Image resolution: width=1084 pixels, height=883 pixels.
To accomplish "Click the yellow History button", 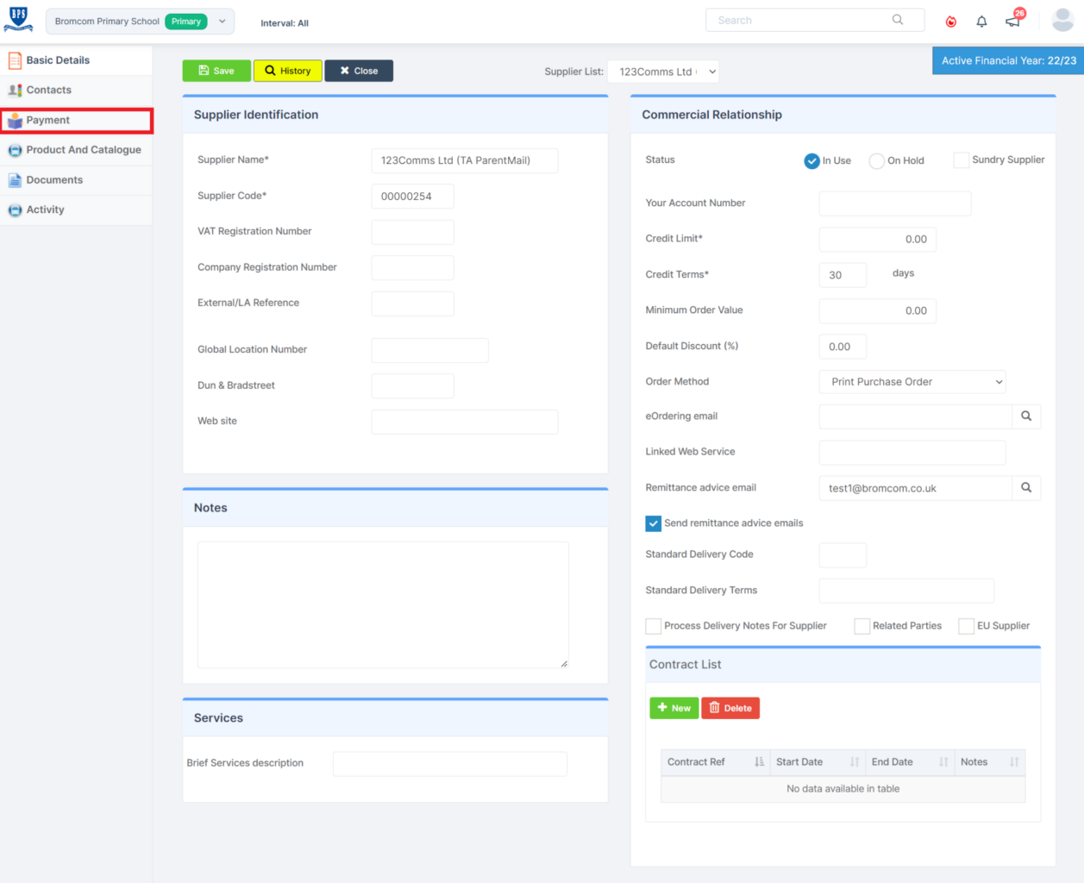I will (288, 71).
